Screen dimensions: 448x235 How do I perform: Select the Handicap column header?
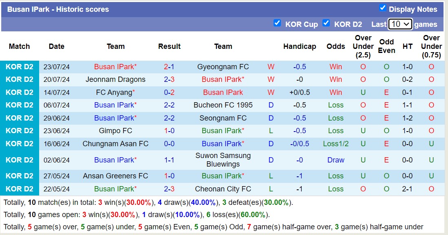300,46
